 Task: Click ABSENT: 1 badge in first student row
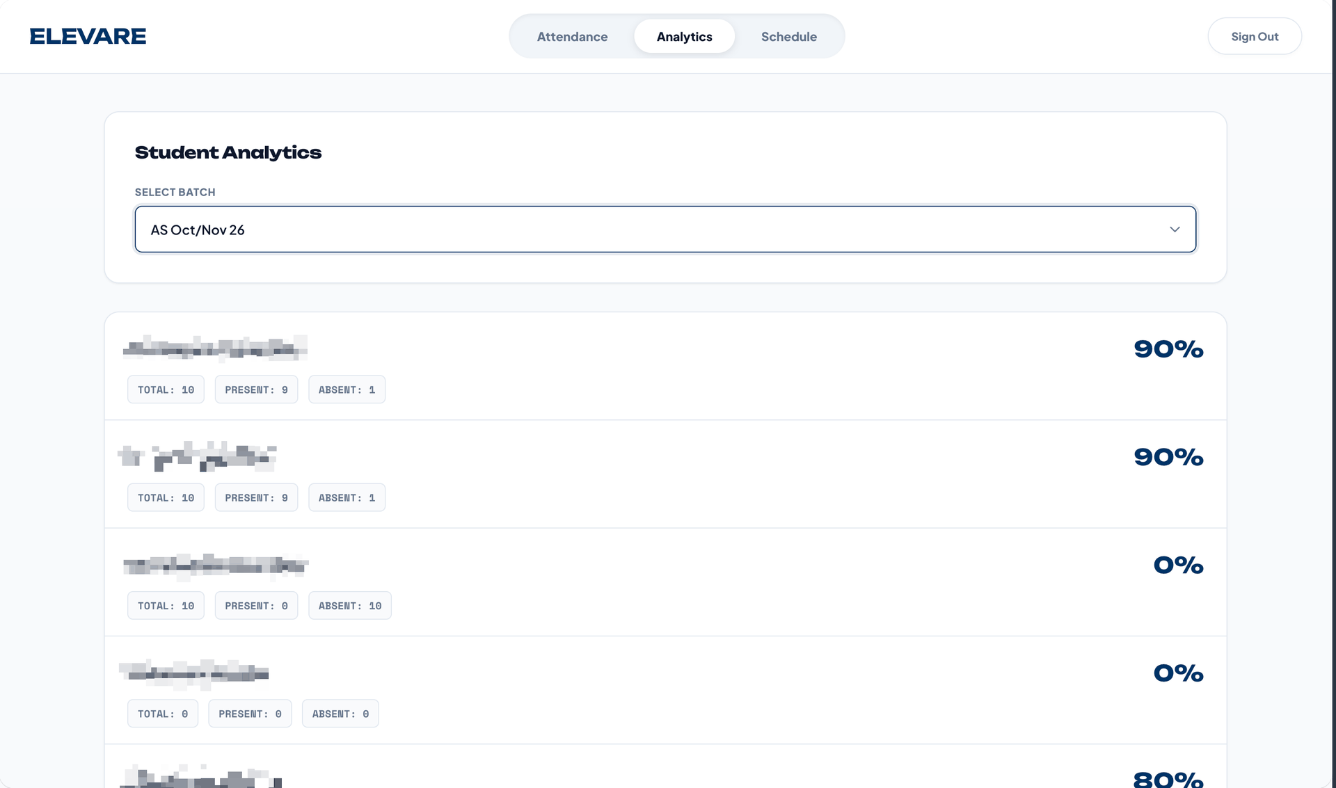[347, 389]
